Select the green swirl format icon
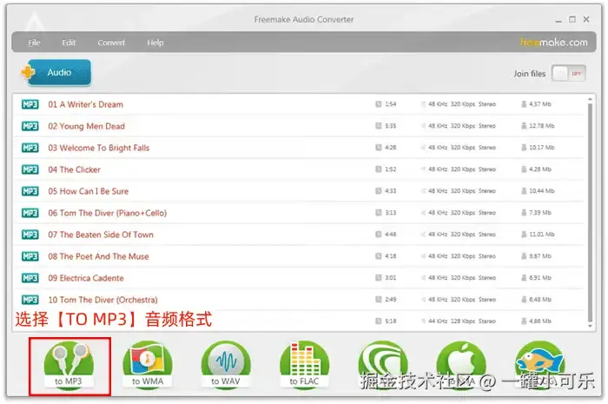 point(383,365)
